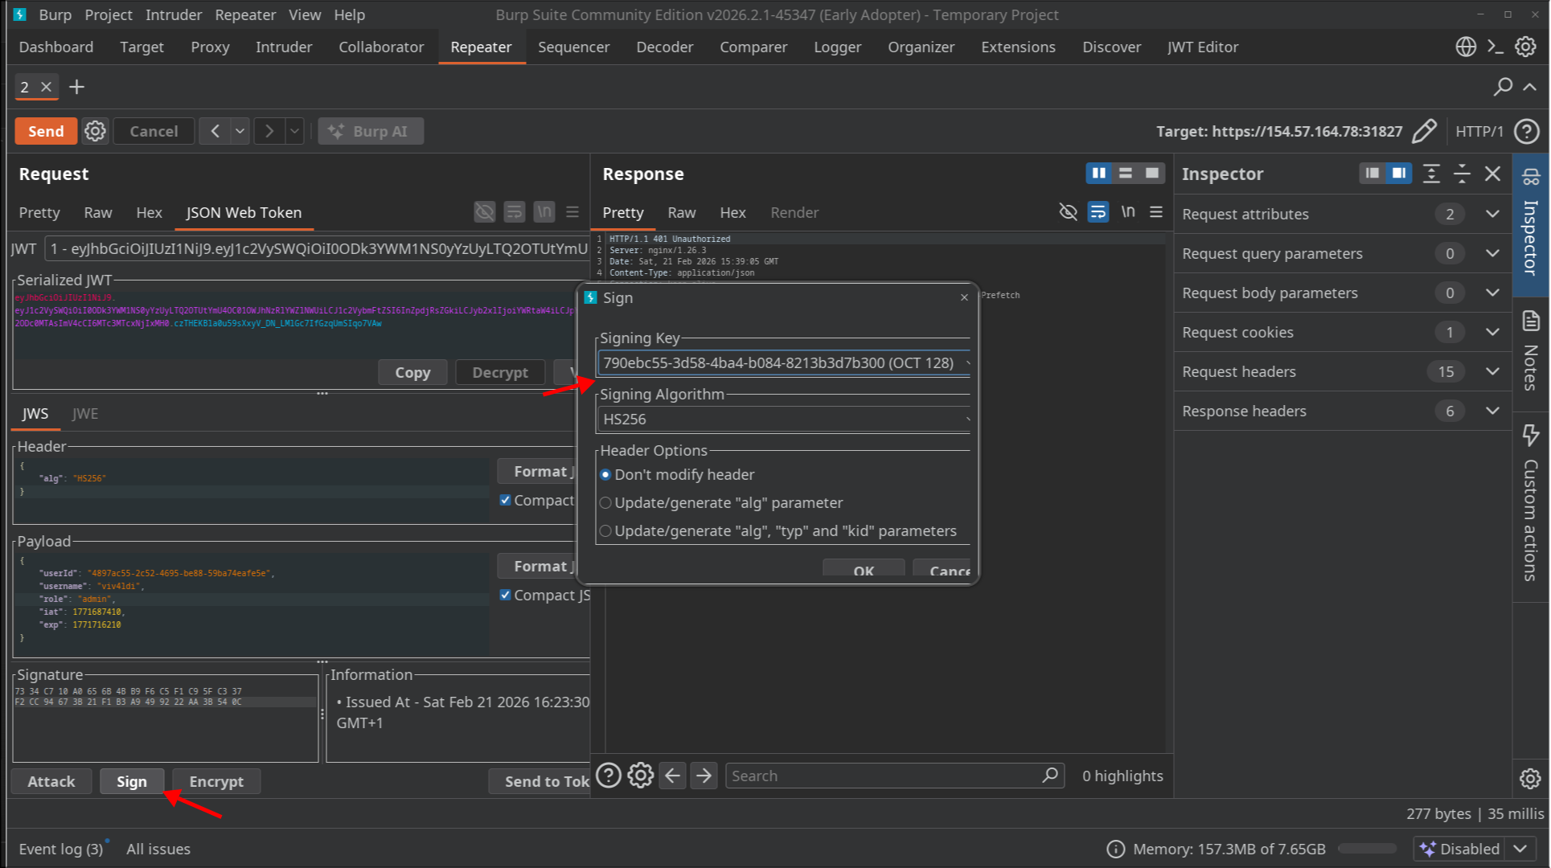Close Repeater tab 2
1551x868 pixels.
tap(46, 87)
